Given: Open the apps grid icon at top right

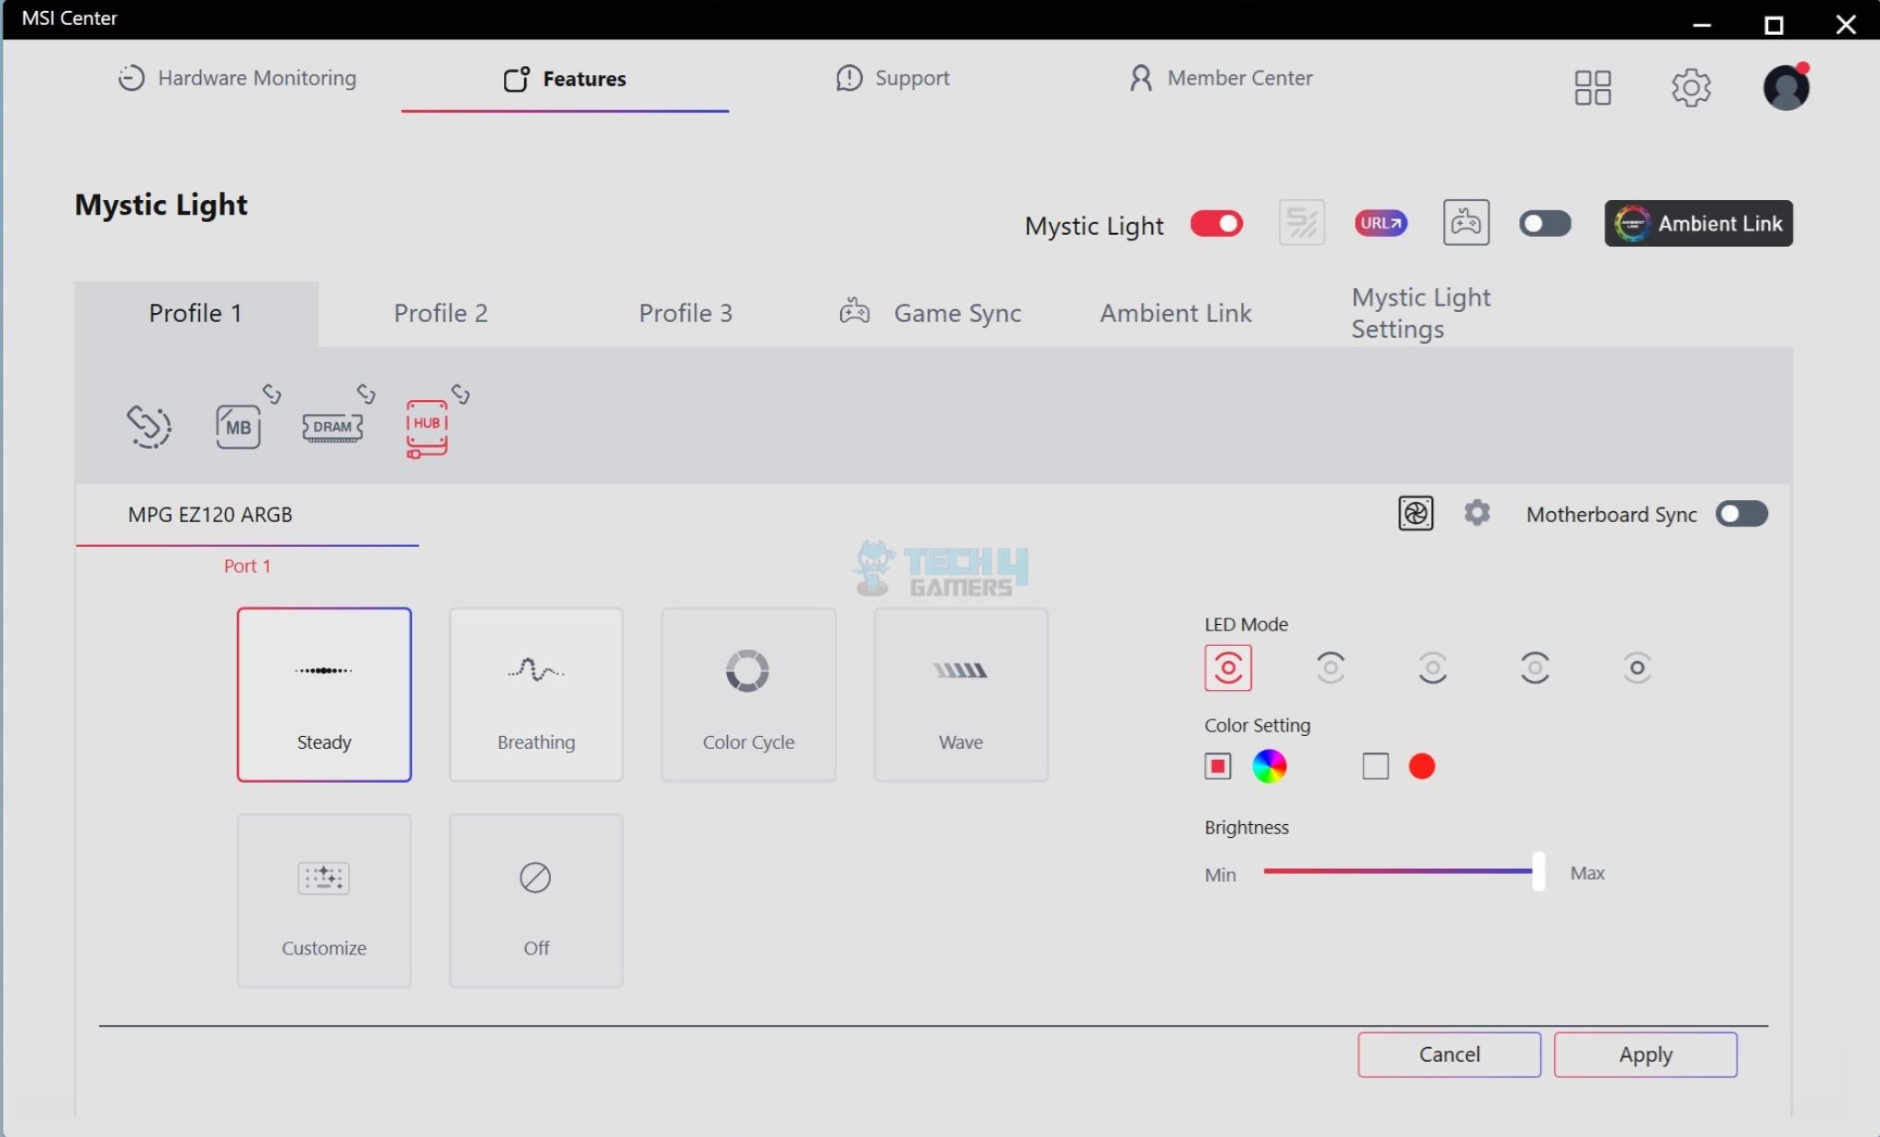Looking at the screenshot, I should pos(1592,88).
